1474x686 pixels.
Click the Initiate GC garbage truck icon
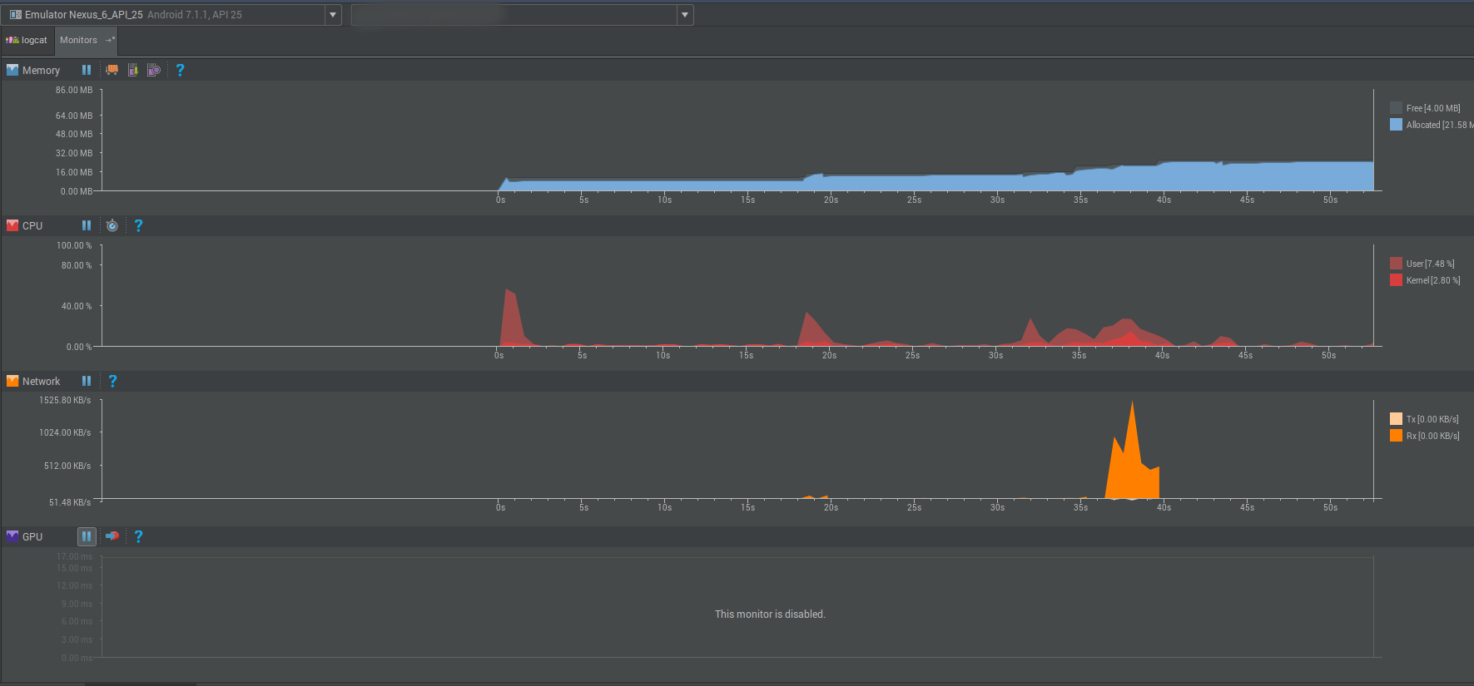click(x=112, y=70)
